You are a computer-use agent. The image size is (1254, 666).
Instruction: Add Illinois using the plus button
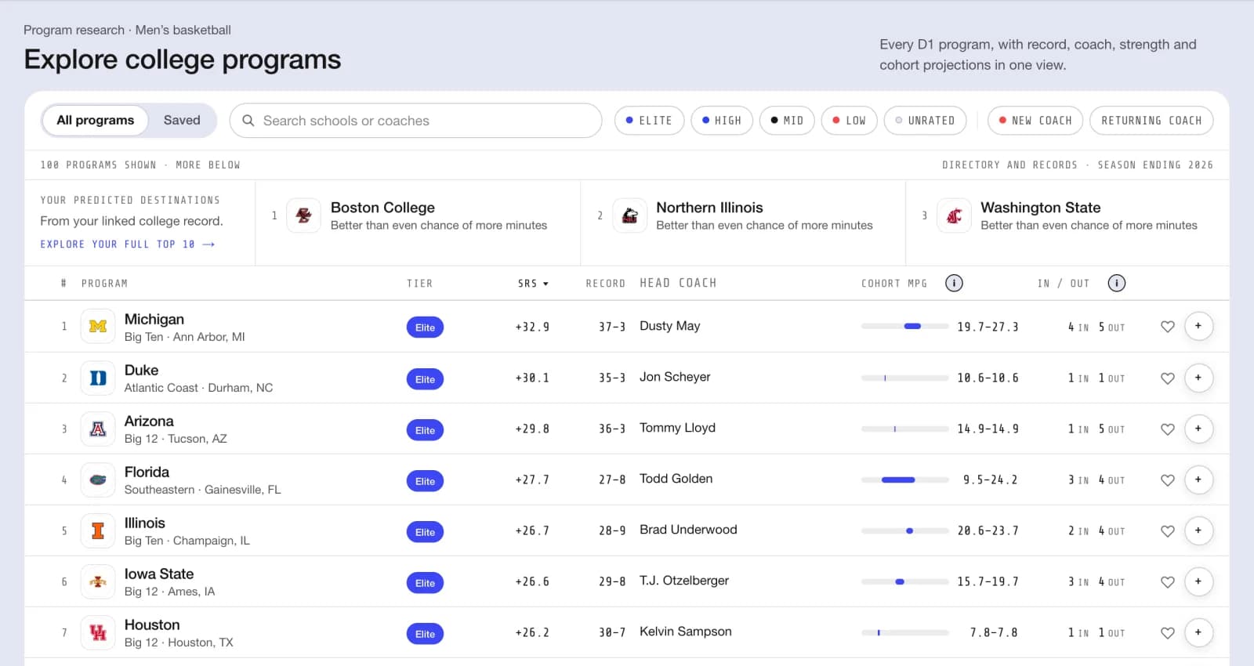(1198, 530)
